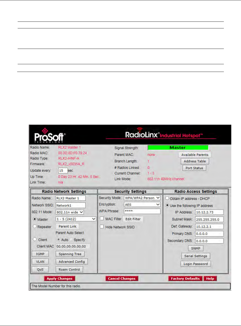Click the Primary DNS field
Screen dimensions: 241x326
click(209, 234)
